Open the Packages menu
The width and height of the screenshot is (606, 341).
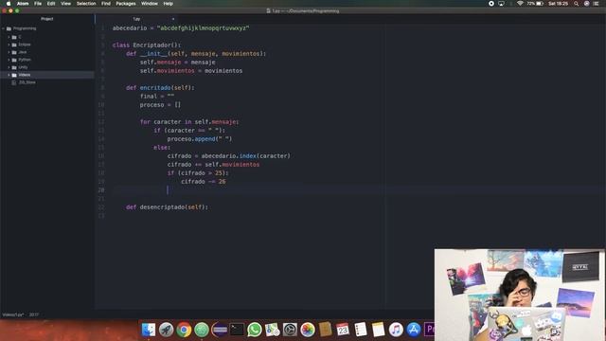126,4
